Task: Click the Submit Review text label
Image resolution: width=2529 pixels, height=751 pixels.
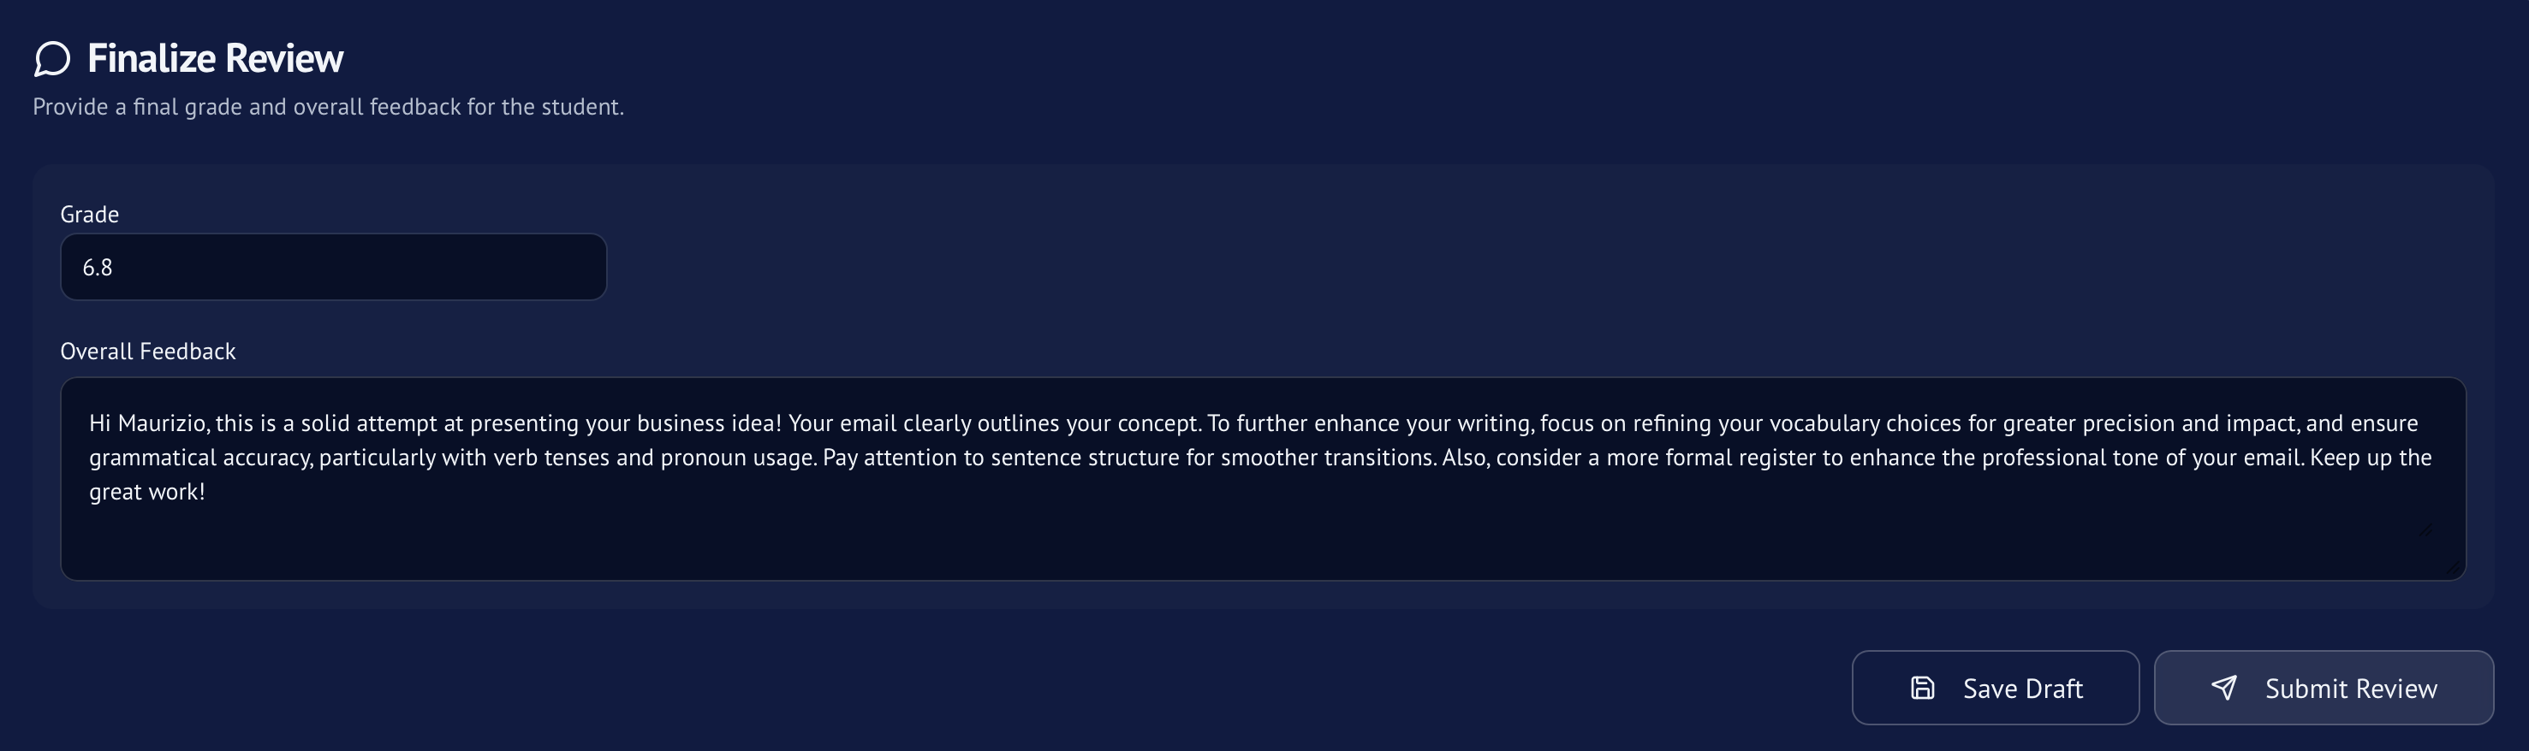Action: (x=2349, y=687)
